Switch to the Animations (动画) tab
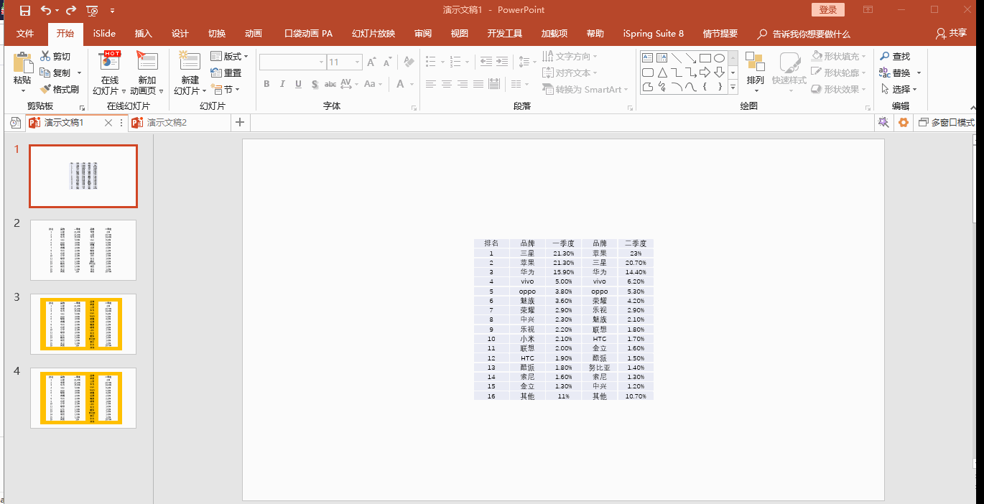 click(254, 34)
